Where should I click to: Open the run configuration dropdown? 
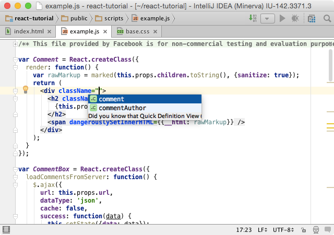[268, 19]
